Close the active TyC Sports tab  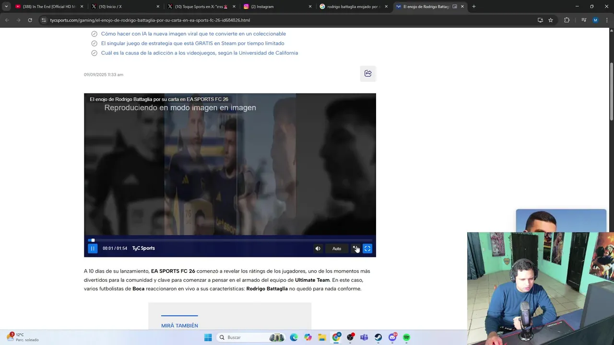(x=462, y=7)
